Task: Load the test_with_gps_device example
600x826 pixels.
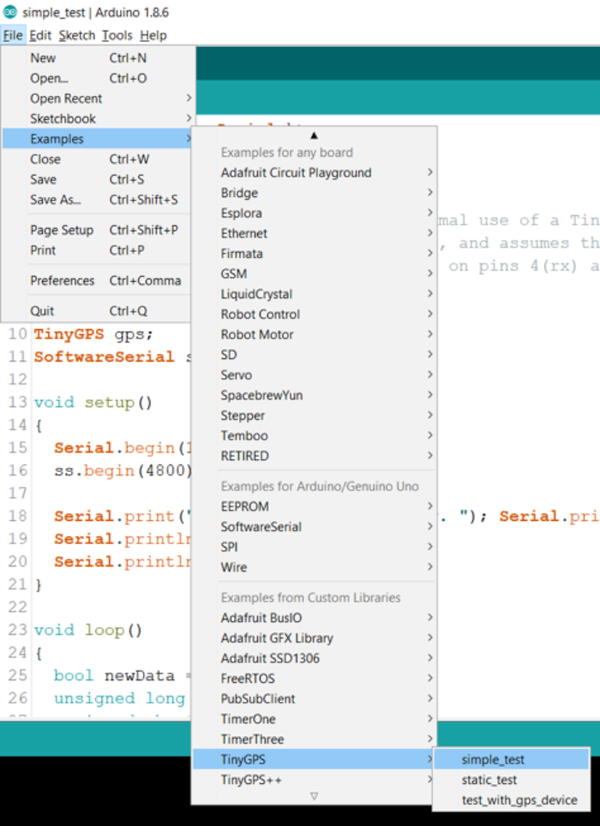Action: pyautogui.click(x=511, y=800)
